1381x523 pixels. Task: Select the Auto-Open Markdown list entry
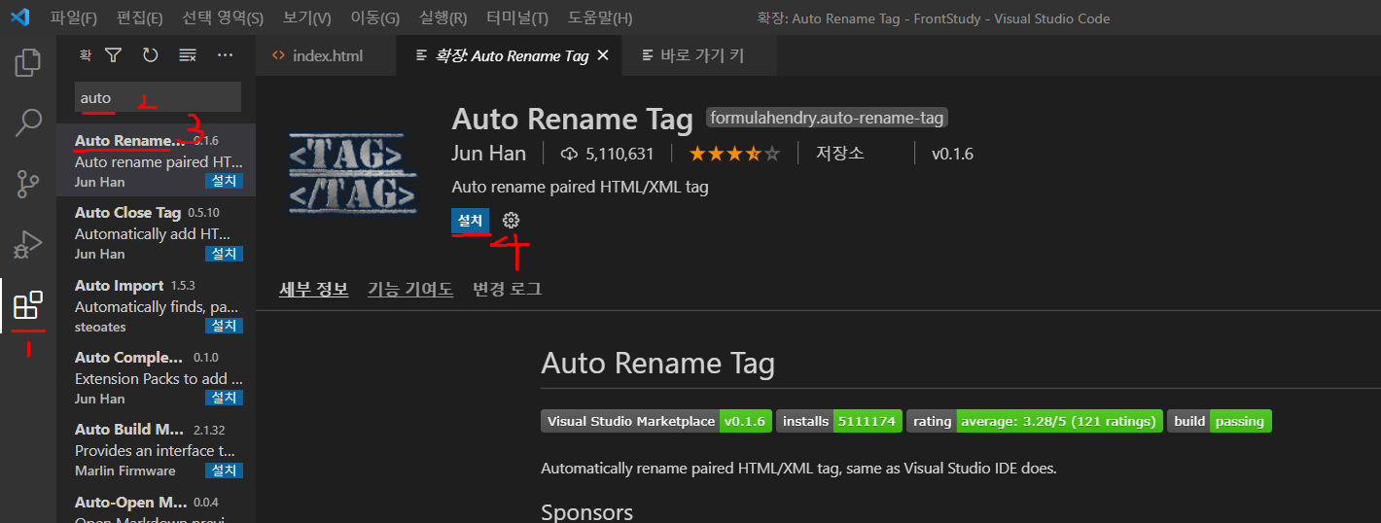tap(156, 505)
